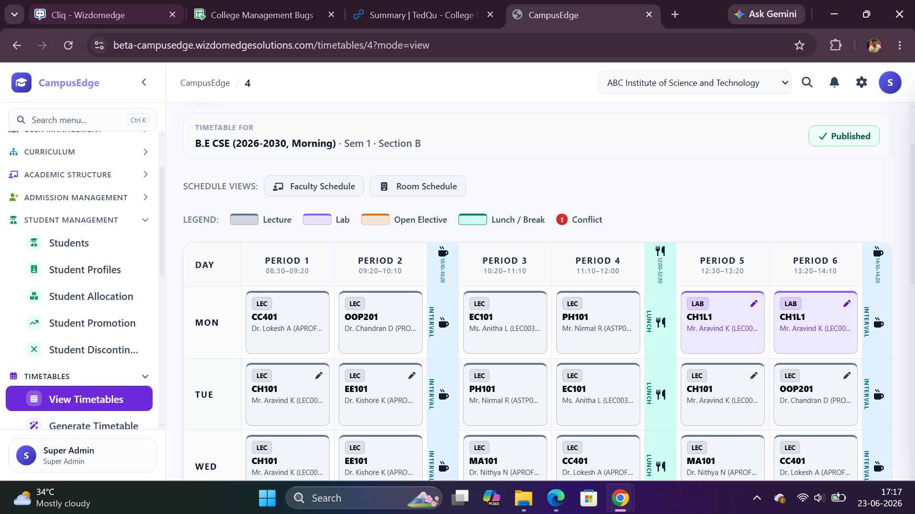Viewport: 915px width, 514px height.
Task: Open the ABC Institute institution dropdown
Action: pyautogui.click(x=695, y=83)
